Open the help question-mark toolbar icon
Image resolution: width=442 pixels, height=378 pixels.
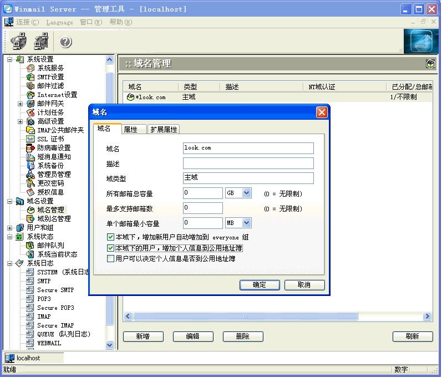pyautogui.click(x=65, y=42)
